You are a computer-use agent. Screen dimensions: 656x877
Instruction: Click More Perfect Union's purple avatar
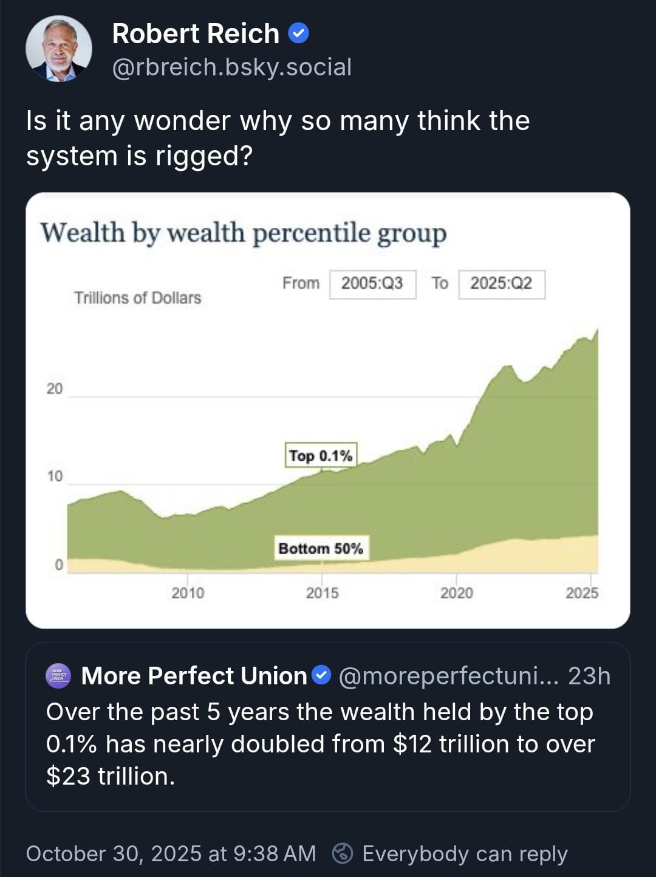click(58, 675)
